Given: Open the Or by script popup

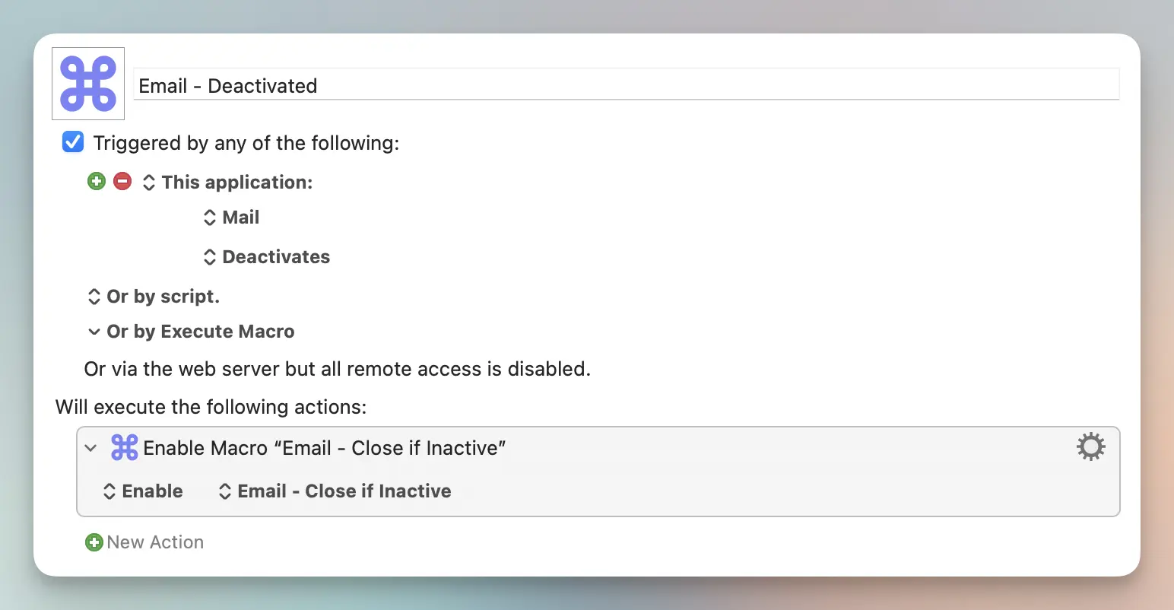Looking at the screenshot, I should pos(154,297).
